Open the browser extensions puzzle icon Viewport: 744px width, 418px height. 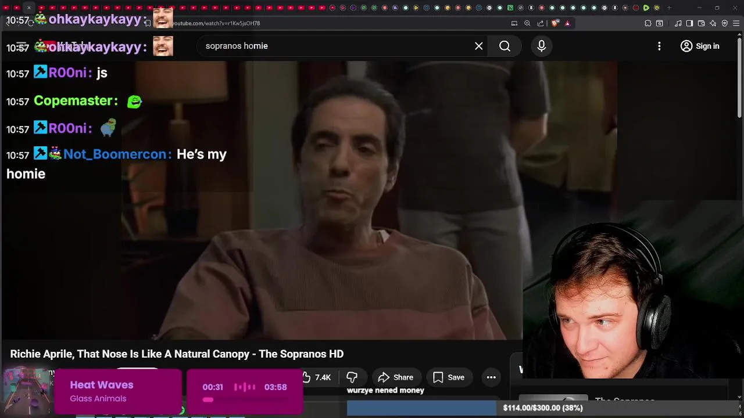648,23
